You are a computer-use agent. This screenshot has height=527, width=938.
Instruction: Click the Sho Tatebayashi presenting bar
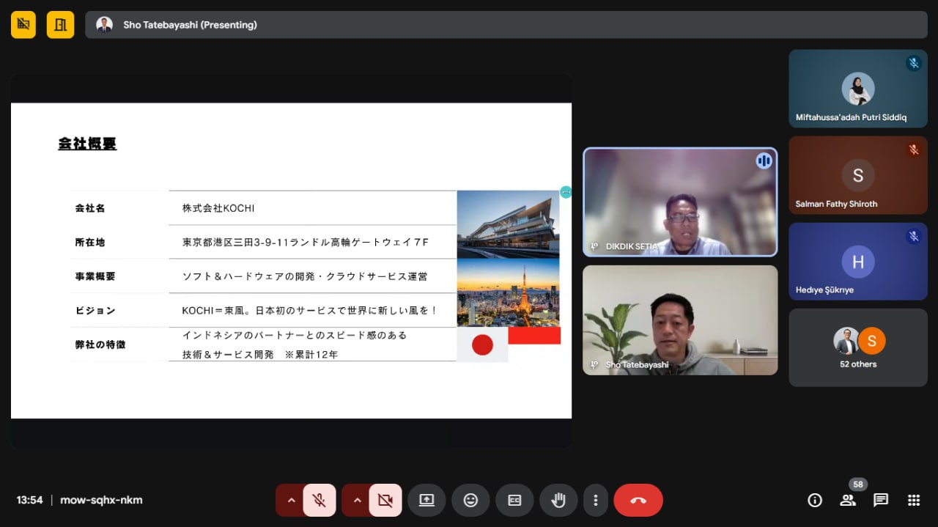(x=506, y=25)
